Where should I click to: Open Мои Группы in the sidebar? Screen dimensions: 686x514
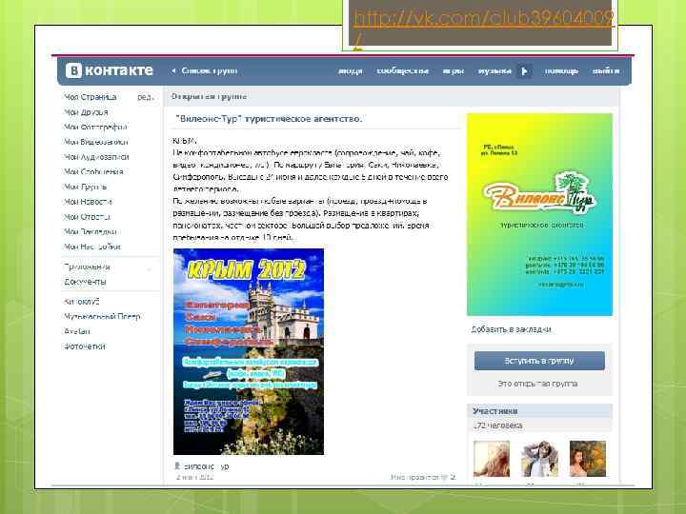coord(85,187)
